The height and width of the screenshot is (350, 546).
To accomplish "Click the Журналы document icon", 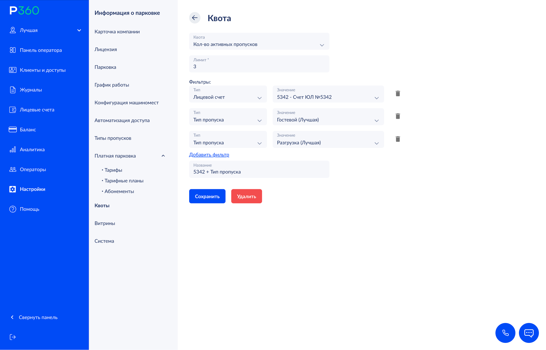I will tap(13, 90).
